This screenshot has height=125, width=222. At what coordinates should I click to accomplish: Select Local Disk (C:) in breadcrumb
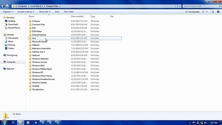pos(36,6)
